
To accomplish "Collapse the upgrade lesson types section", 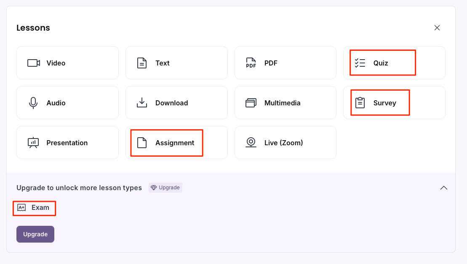I will click(443, 188).
